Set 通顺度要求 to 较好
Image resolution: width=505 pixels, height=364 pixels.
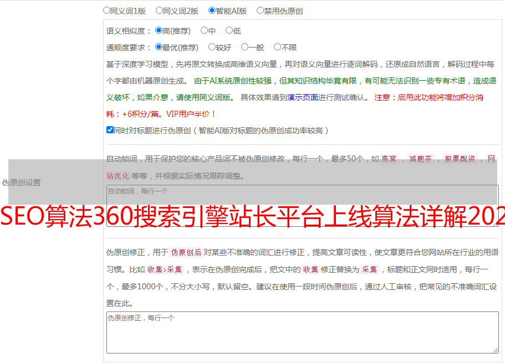click(212, 47)
